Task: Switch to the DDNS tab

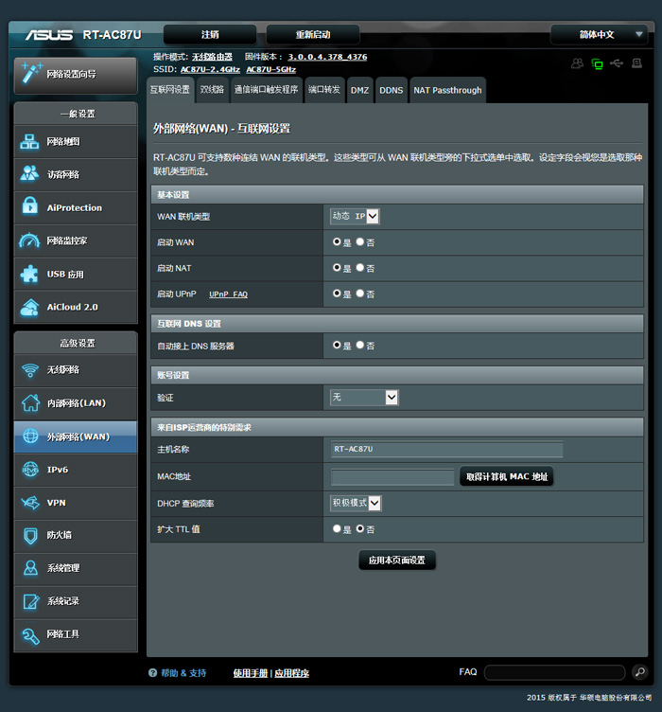Action: coord(392,90)
